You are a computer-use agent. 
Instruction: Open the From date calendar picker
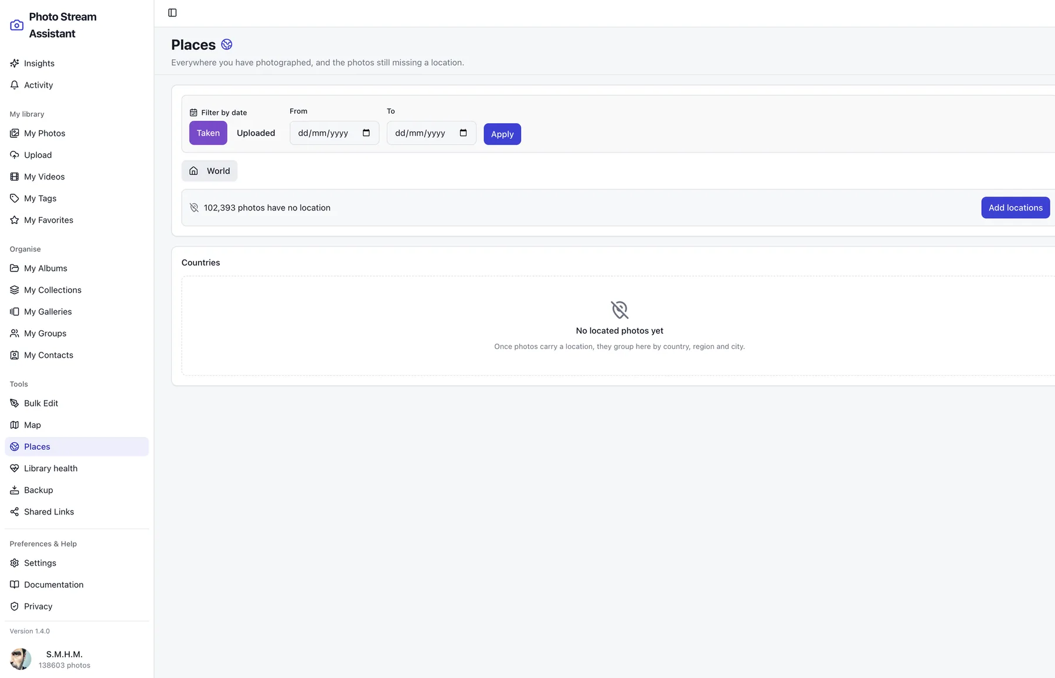point(366,133)
